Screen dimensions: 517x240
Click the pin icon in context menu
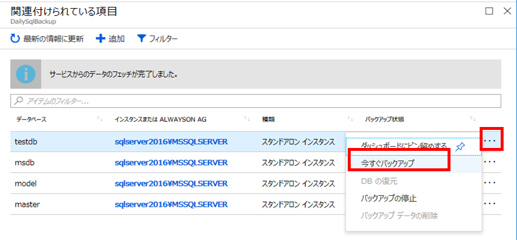click(x=460, y=147)
